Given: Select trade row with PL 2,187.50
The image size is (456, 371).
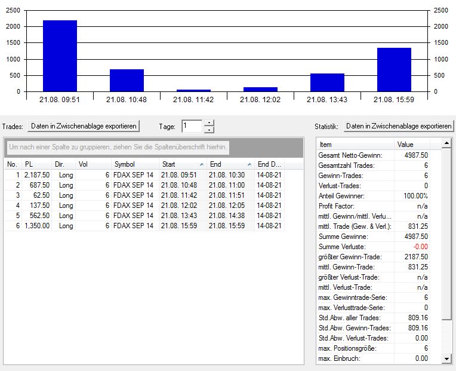Looking at the screenshot, I should pos(144,175).
